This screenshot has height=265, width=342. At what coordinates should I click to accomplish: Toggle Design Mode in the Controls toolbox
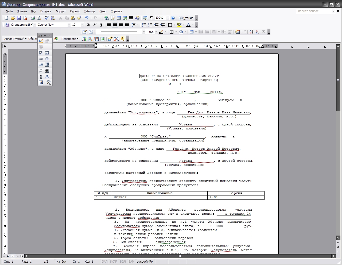pyautogui.click(x=41, y=41)
